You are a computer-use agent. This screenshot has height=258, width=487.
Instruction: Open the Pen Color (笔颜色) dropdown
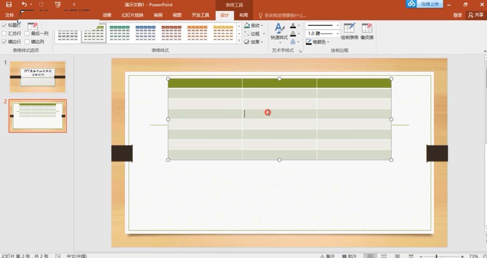pyautogui.click(x=318, y=42)
